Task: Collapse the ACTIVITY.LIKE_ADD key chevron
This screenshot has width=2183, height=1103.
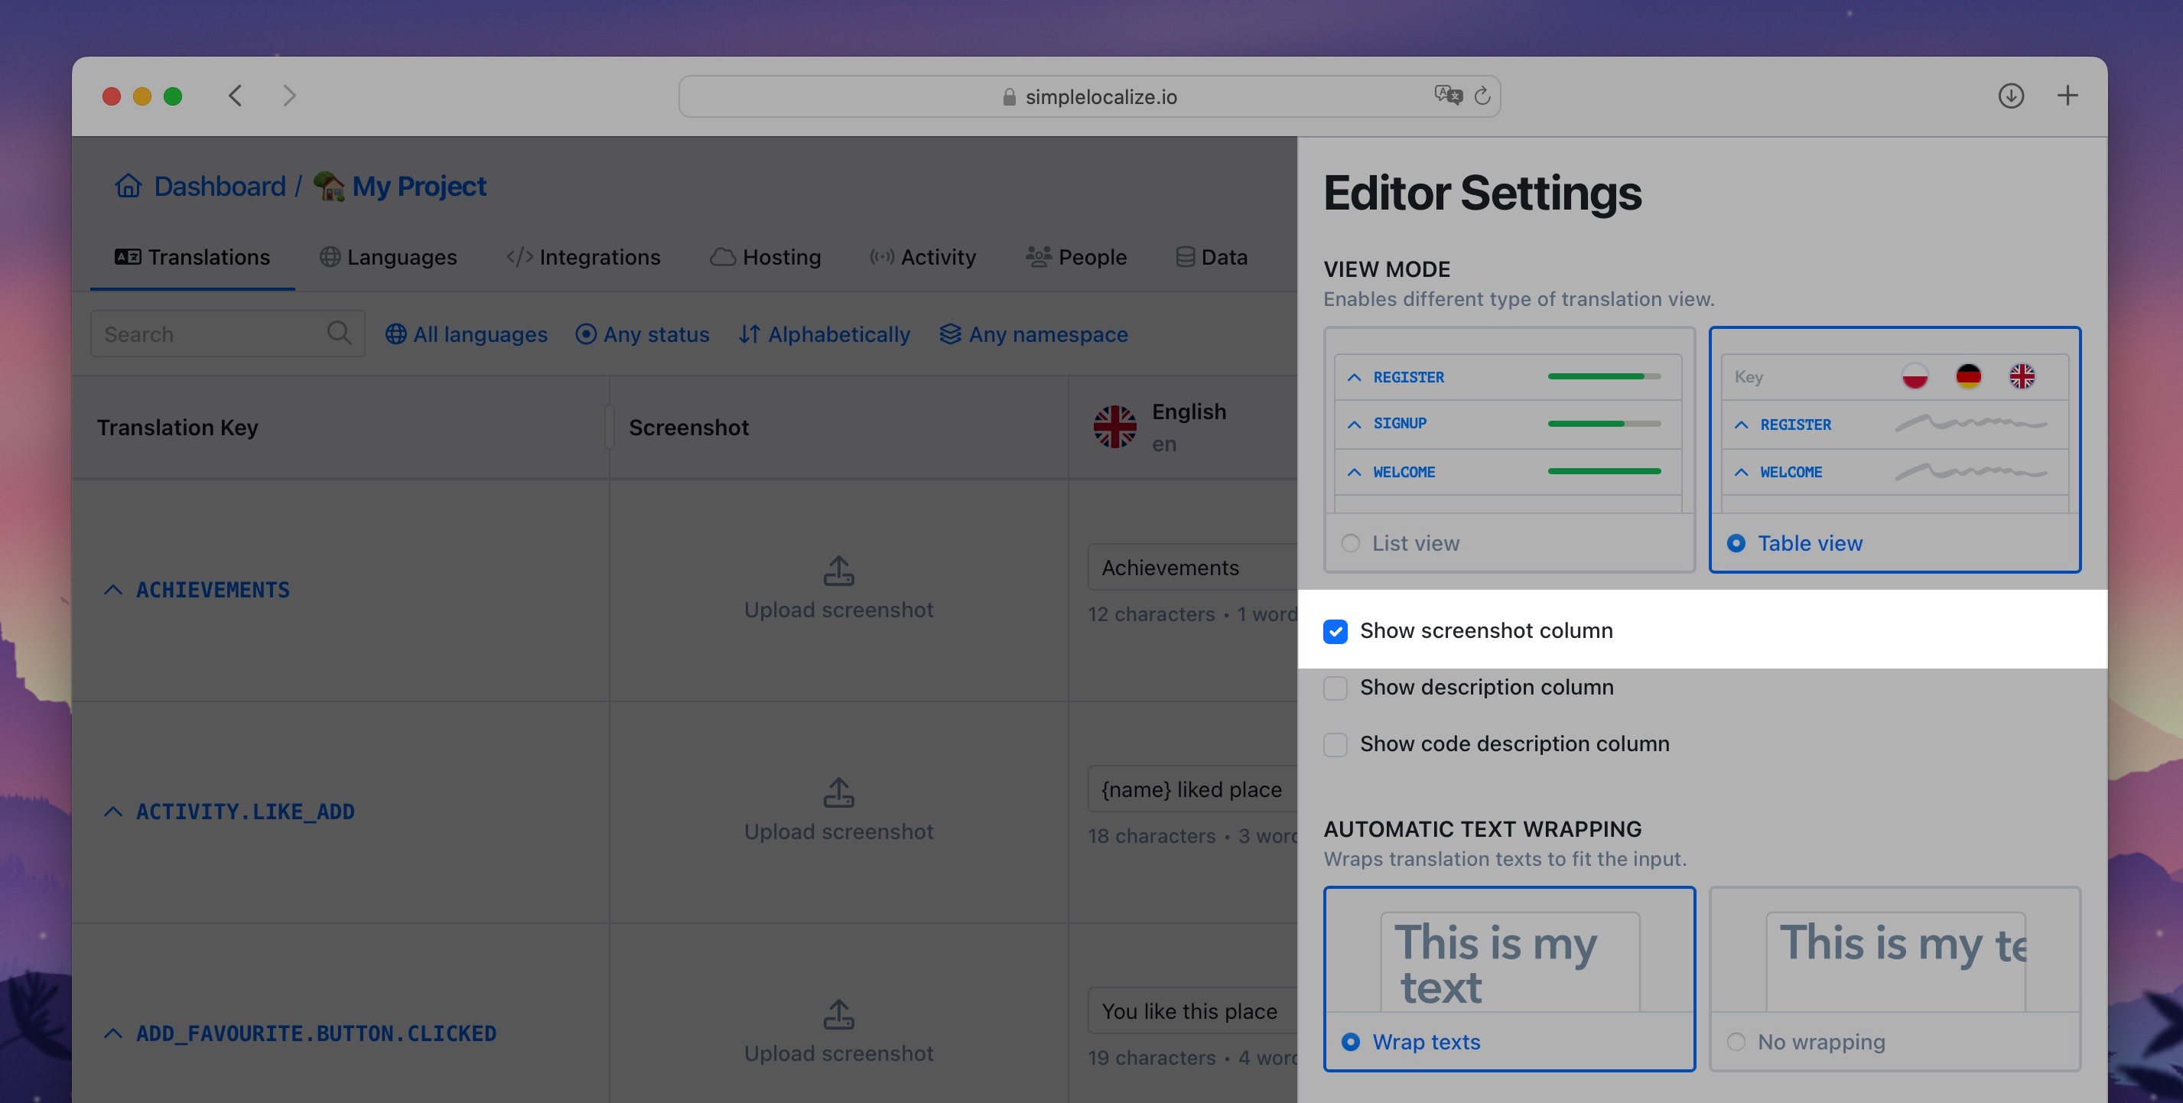Action: [x=112, y=812]
